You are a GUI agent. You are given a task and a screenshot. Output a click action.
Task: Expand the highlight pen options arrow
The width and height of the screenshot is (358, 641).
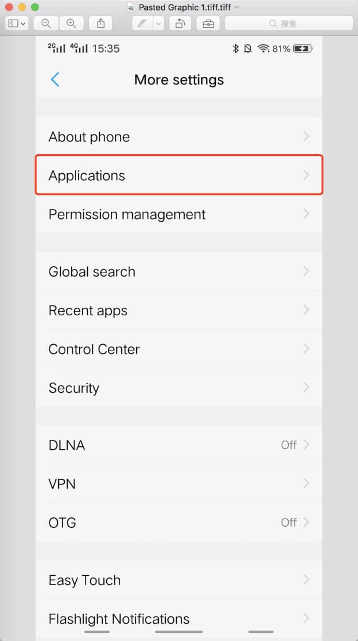tap(158, 23)
